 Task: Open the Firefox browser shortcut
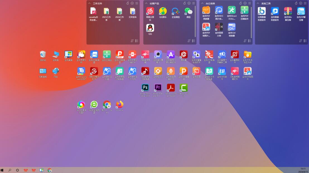(120, 105)
